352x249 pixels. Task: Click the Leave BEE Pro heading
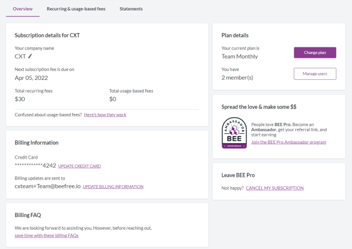point(238,175)
